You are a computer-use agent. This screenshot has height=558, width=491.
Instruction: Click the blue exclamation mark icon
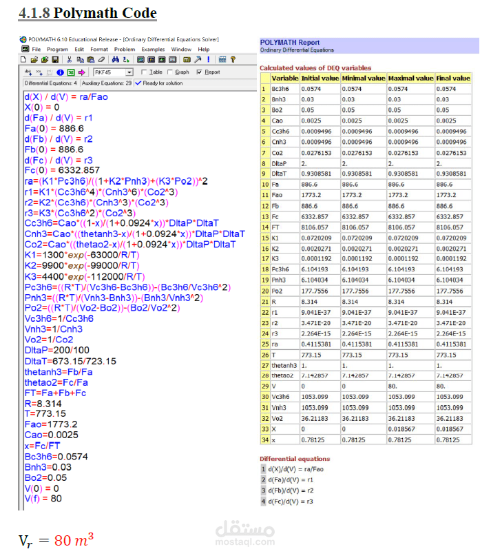(x=208, y=59)
